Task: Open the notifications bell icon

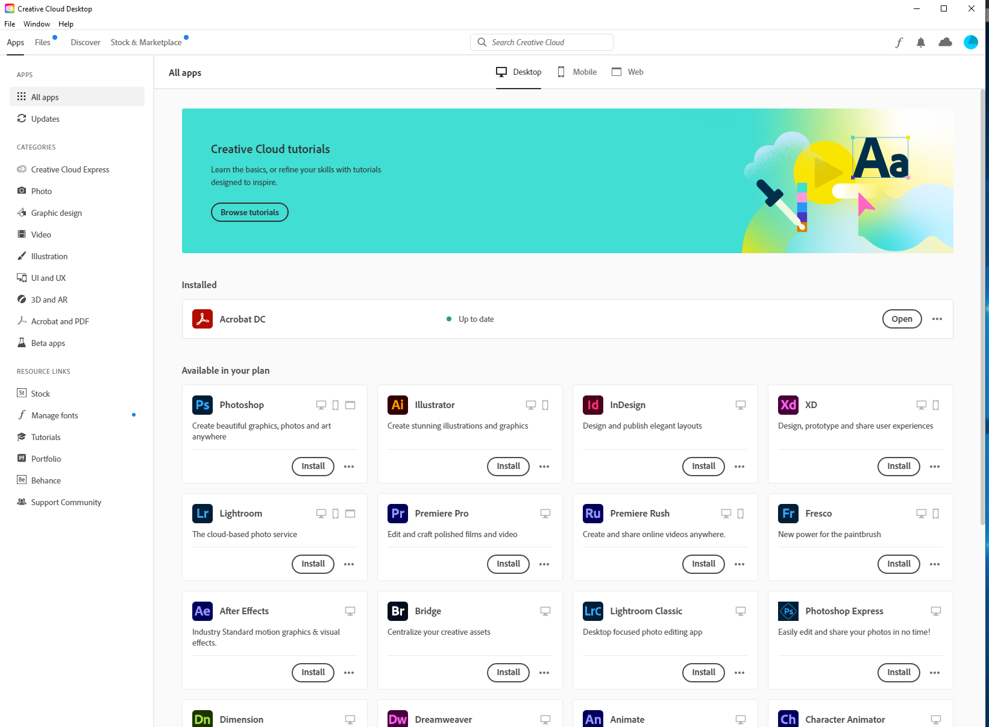Action: pyautogui.click(x=920, y=42)
